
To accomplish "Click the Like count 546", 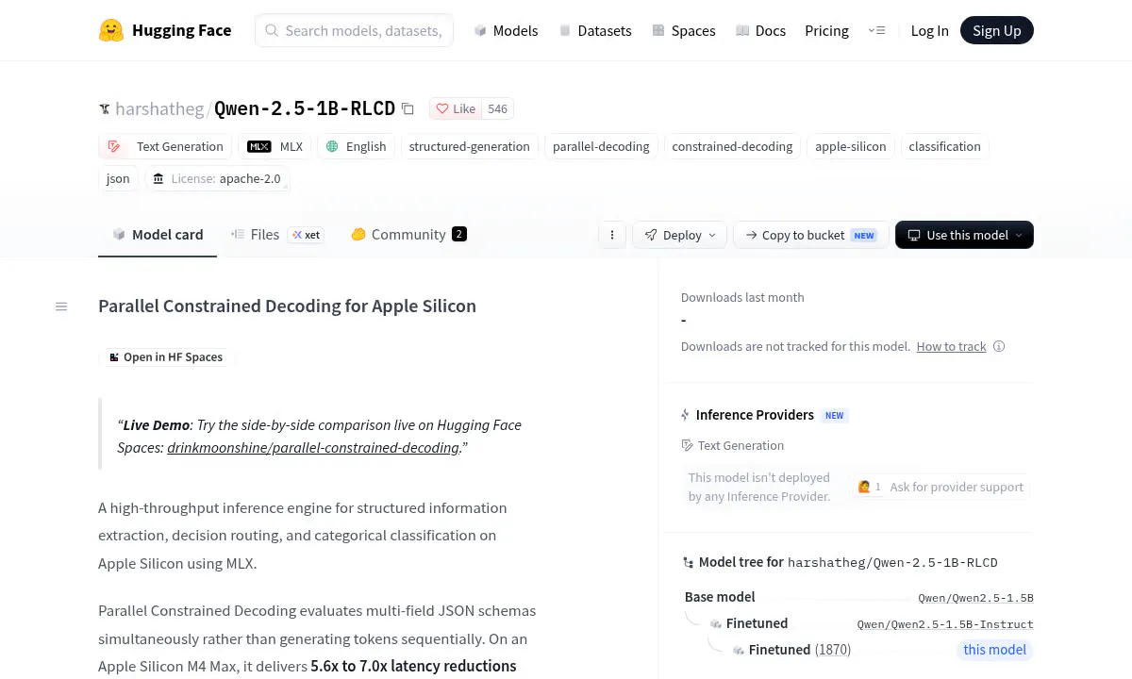I will 498,108.
